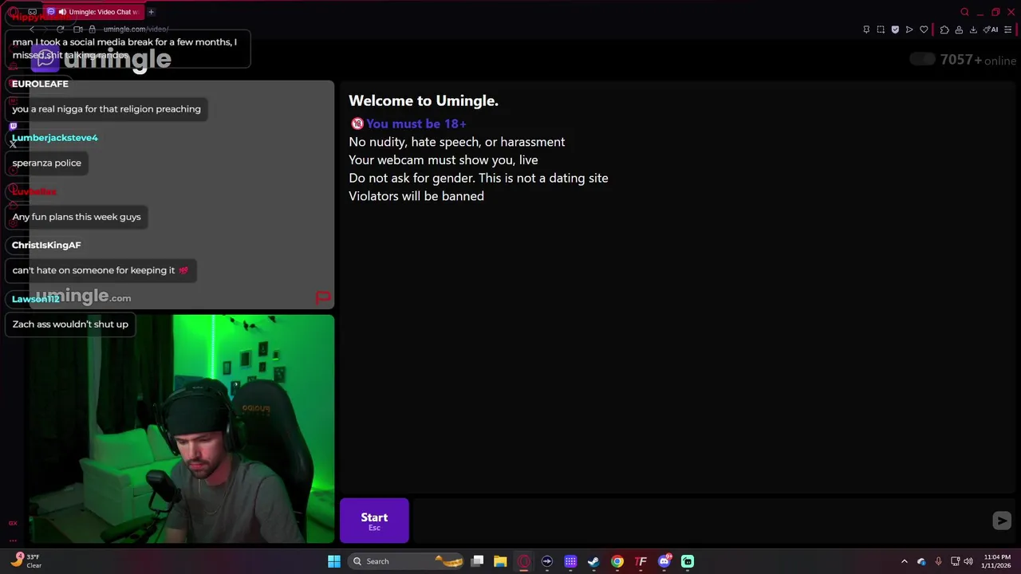The height and width of the screenshot is (574, 1021).
Task: Click 'speranza police' chat message
Action: click(x=46, y=163)
